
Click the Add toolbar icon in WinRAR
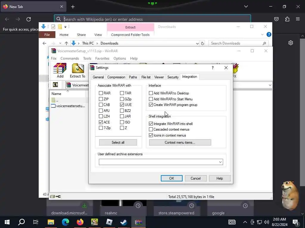point(60,70)
